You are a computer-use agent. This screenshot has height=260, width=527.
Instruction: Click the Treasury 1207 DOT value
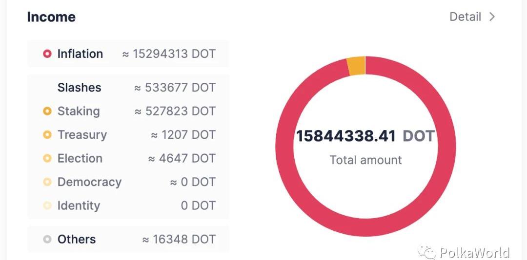(x=183, y=134)
